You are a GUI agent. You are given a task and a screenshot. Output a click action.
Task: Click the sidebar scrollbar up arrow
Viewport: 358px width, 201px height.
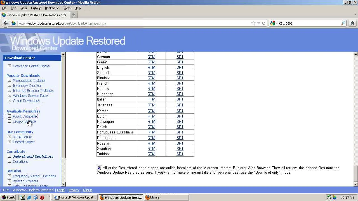[x=63, y=54]
